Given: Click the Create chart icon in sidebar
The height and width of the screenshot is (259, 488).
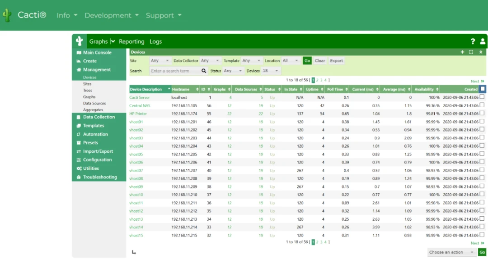Looking at the screenshot, I should 79,61.
